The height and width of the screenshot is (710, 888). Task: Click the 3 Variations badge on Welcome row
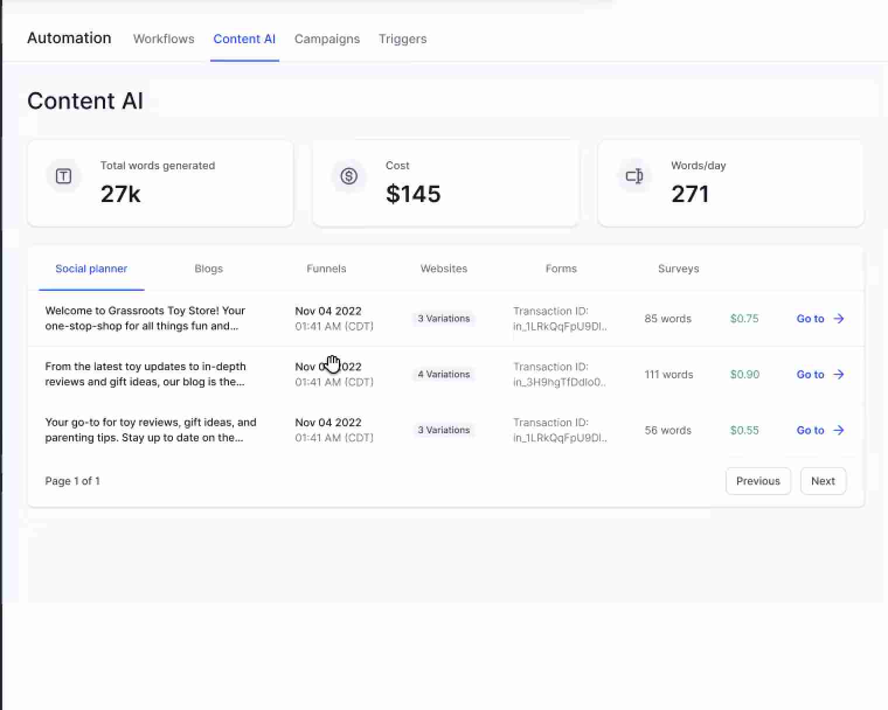(444, 318)
